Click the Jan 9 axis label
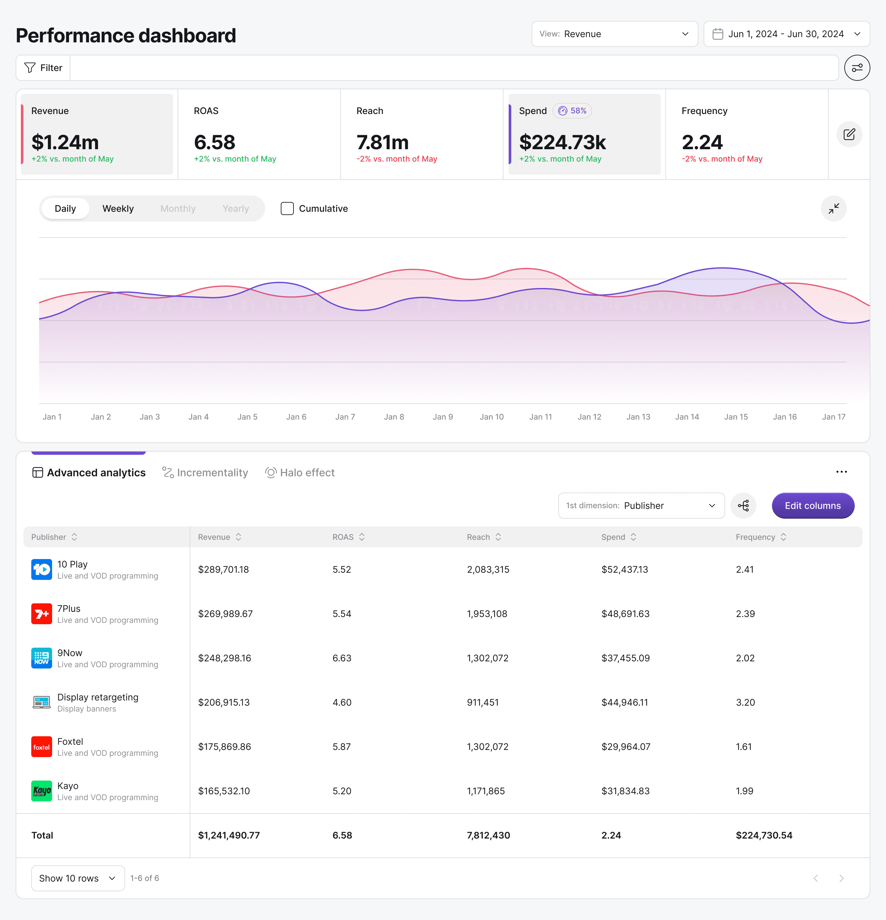 (x=443, y=417)
